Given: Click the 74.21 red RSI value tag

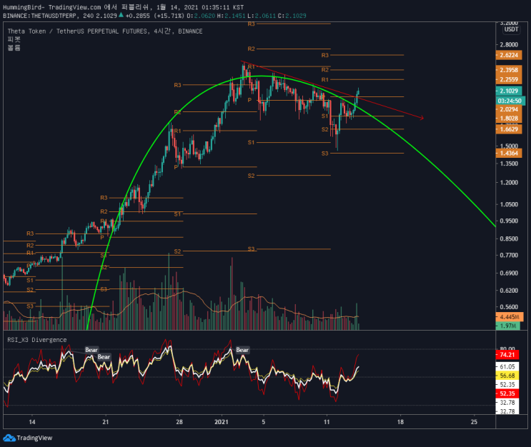Looking at the screenshot, I should (507, 355).
